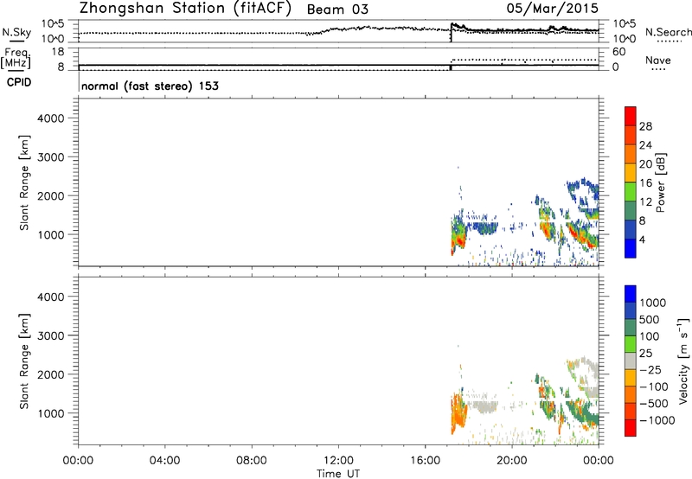Viewport: 692px width, 479px height.
Task: Click the power scale value '16'
Action: [645, 183]
